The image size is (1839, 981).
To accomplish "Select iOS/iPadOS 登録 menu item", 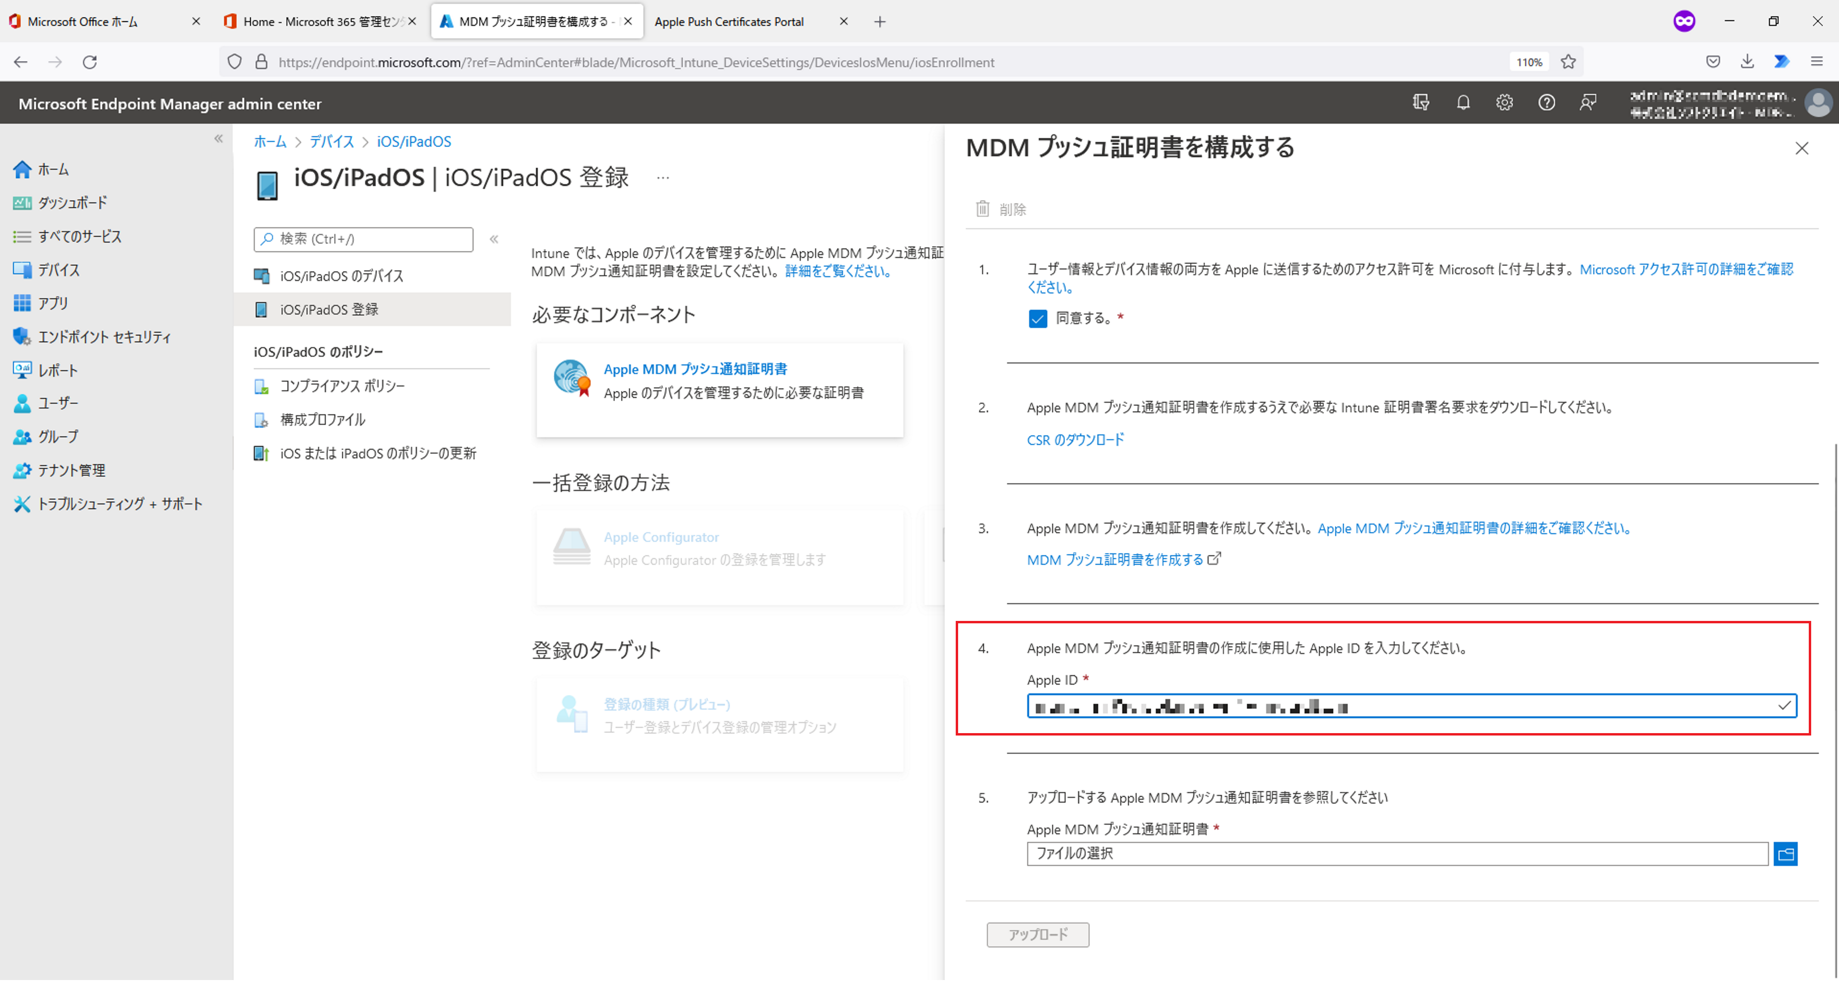I will tap(372, 310).
